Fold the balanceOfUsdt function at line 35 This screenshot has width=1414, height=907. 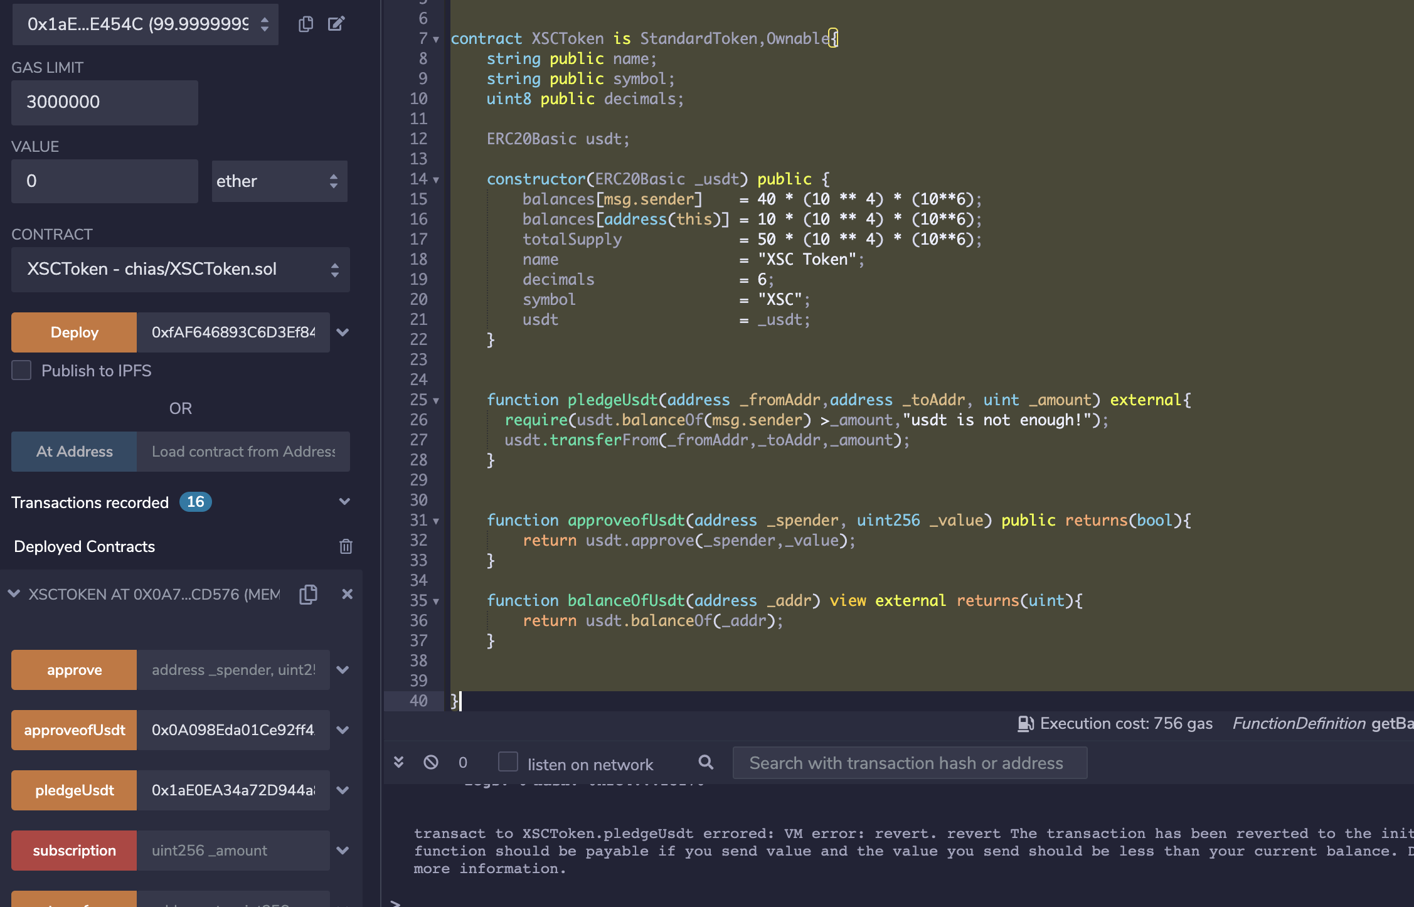point(436,601)
